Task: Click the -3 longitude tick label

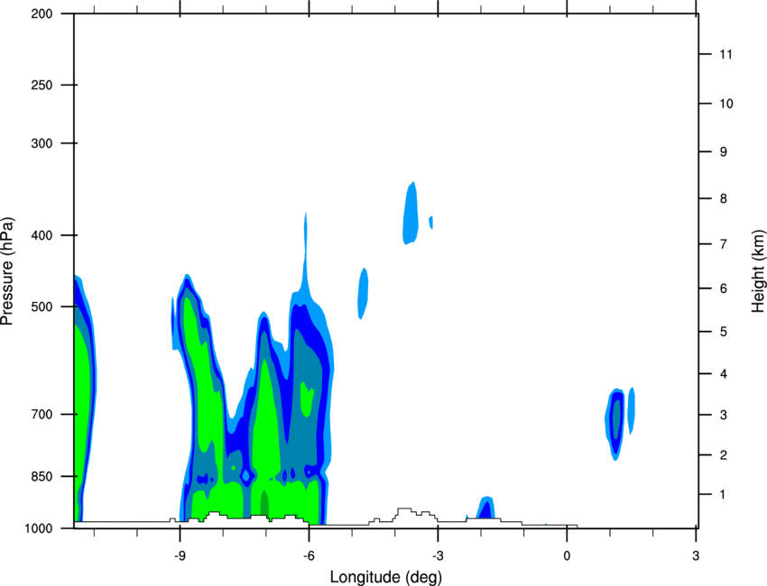Action: tap(438, 555)
